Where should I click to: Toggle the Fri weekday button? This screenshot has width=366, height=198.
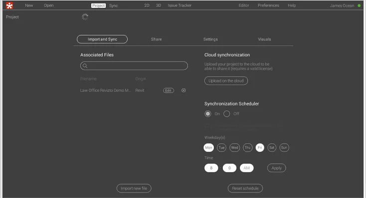coord(260,148)
